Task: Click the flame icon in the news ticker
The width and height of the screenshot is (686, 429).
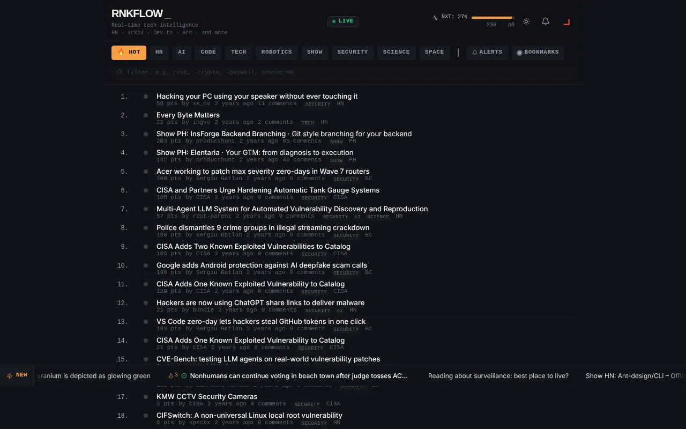Action: coord(171,375)
